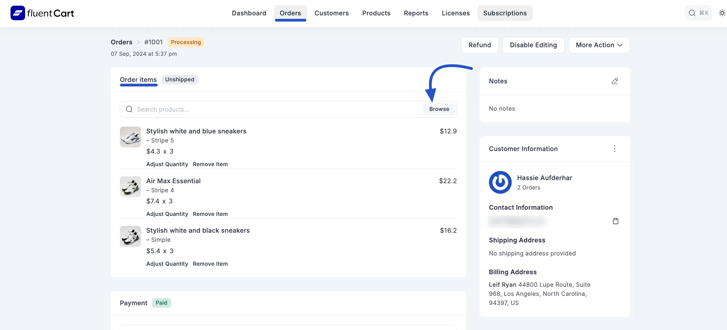Expand the More Action dropdown
Screen dimensions: 727x330
pos(599,45)
